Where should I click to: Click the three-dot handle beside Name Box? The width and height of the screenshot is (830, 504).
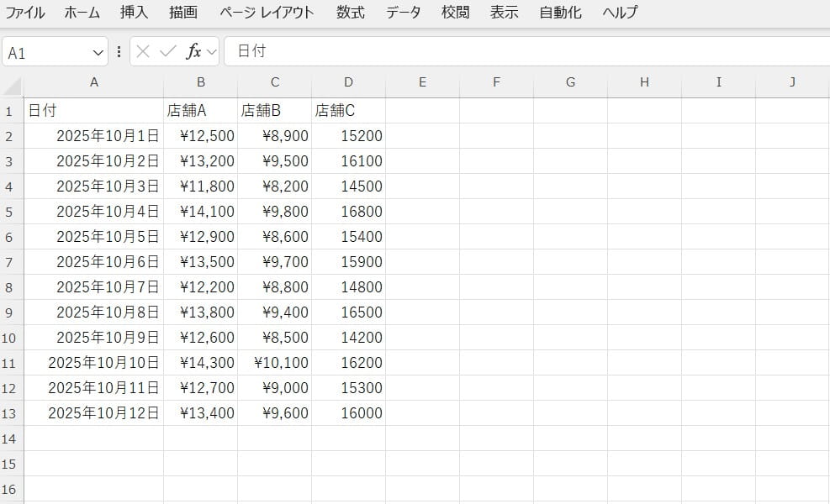(x=119, y=51)
